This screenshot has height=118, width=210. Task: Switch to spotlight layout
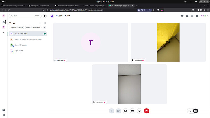(190, 111)
